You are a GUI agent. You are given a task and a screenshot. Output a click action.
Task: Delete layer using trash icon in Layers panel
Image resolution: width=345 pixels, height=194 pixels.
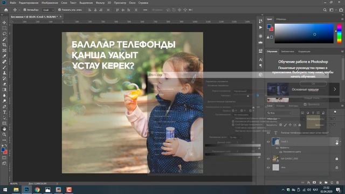(x=337, y=183)
